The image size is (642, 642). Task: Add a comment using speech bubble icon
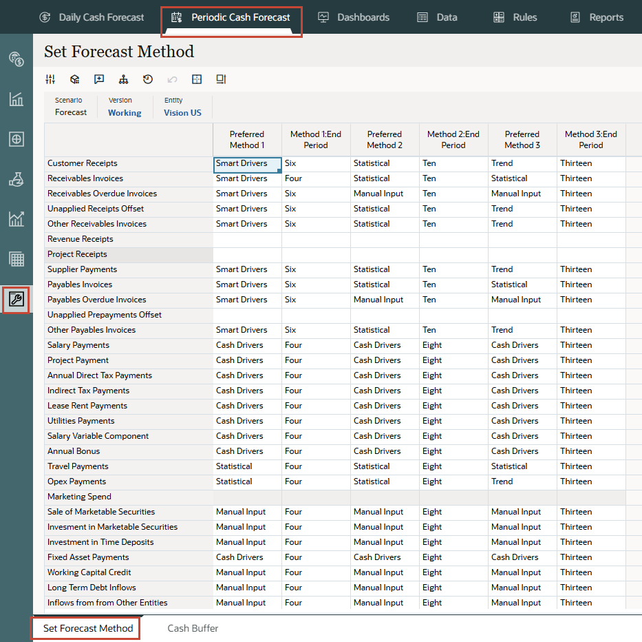[99, 79]
